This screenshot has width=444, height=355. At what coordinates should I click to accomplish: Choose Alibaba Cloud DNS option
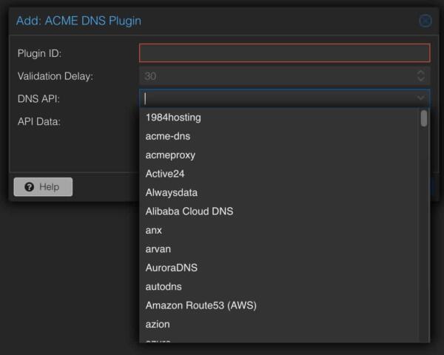189,212
